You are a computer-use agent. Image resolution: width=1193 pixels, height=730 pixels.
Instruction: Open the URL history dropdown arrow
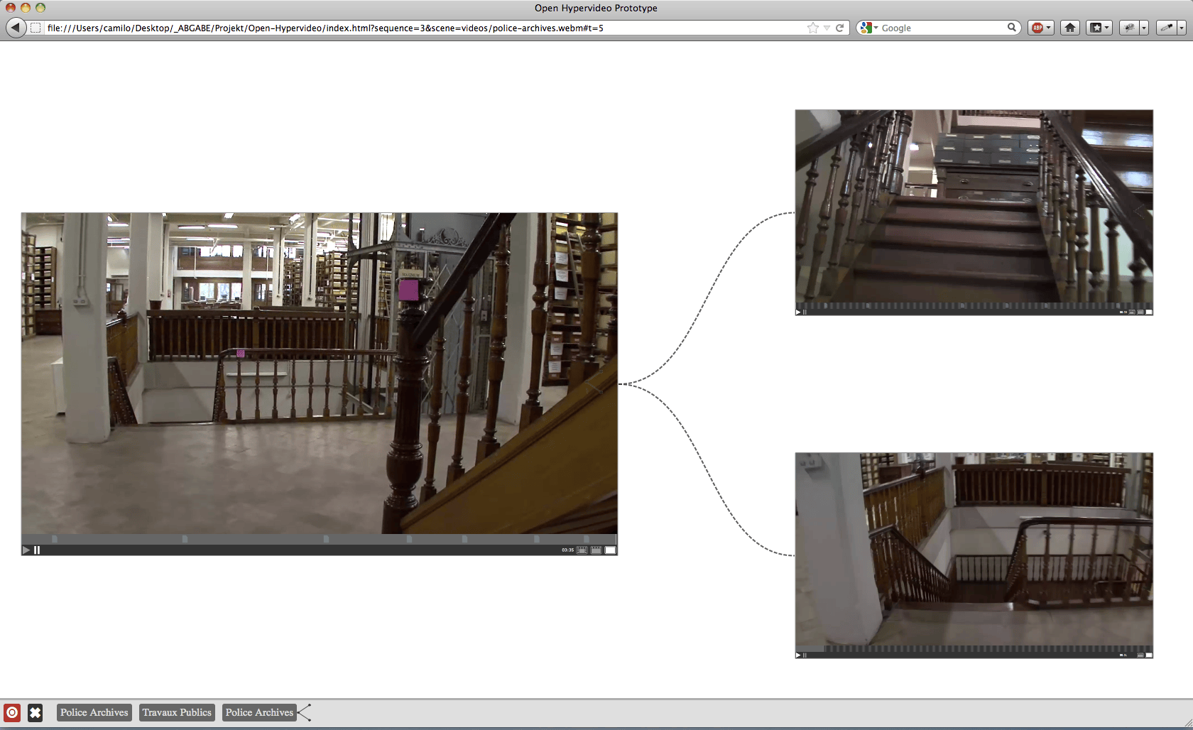(827, 28)
